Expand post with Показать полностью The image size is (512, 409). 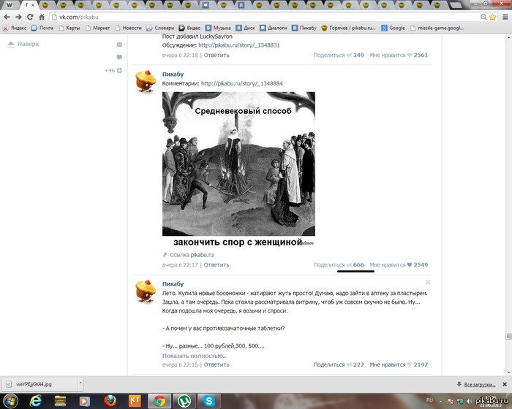point(195,356)
